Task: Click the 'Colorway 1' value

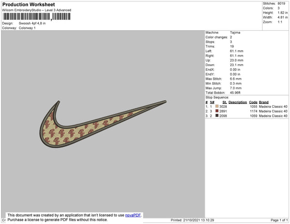Action: pos(27,28)
